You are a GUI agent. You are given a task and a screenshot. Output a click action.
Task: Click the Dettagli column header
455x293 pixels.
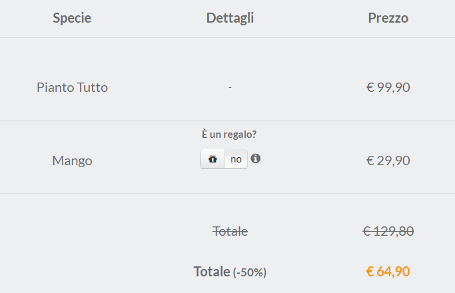point(230,18)
